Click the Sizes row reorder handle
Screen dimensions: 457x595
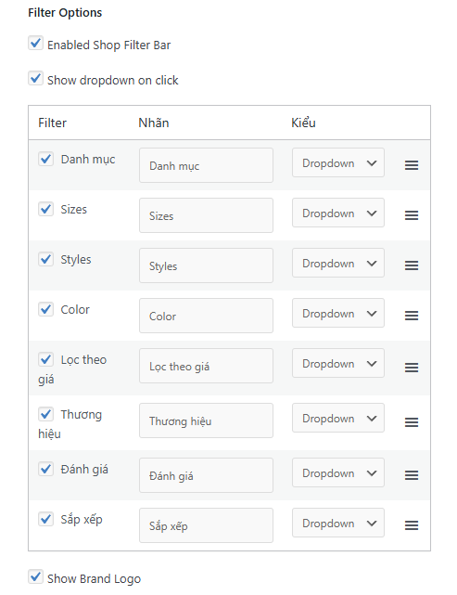[412, 215]
